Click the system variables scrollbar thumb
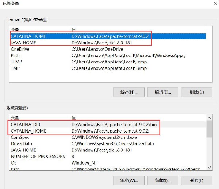 (209, 129)
